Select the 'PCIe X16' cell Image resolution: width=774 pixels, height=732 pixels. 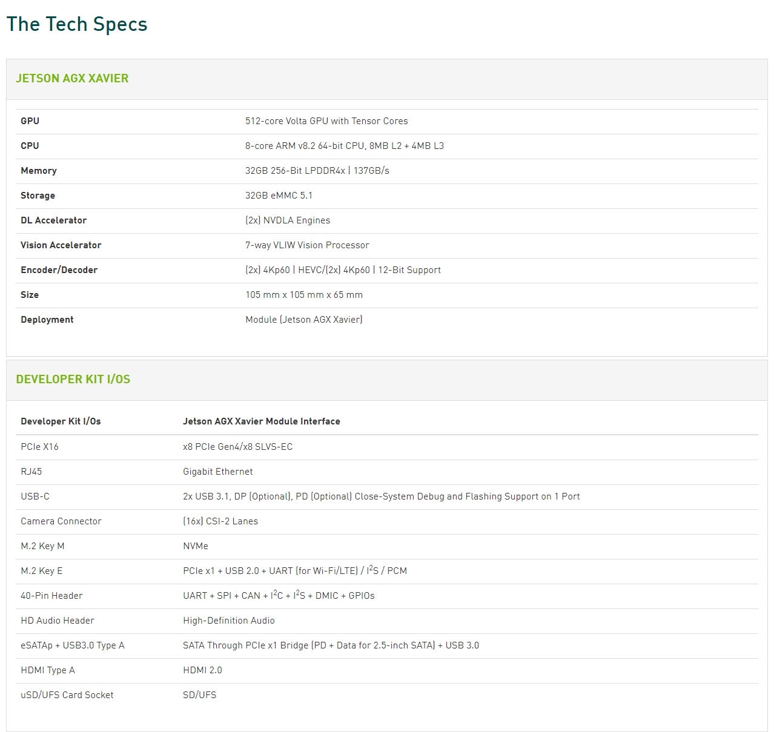click(x=39, y=447)
